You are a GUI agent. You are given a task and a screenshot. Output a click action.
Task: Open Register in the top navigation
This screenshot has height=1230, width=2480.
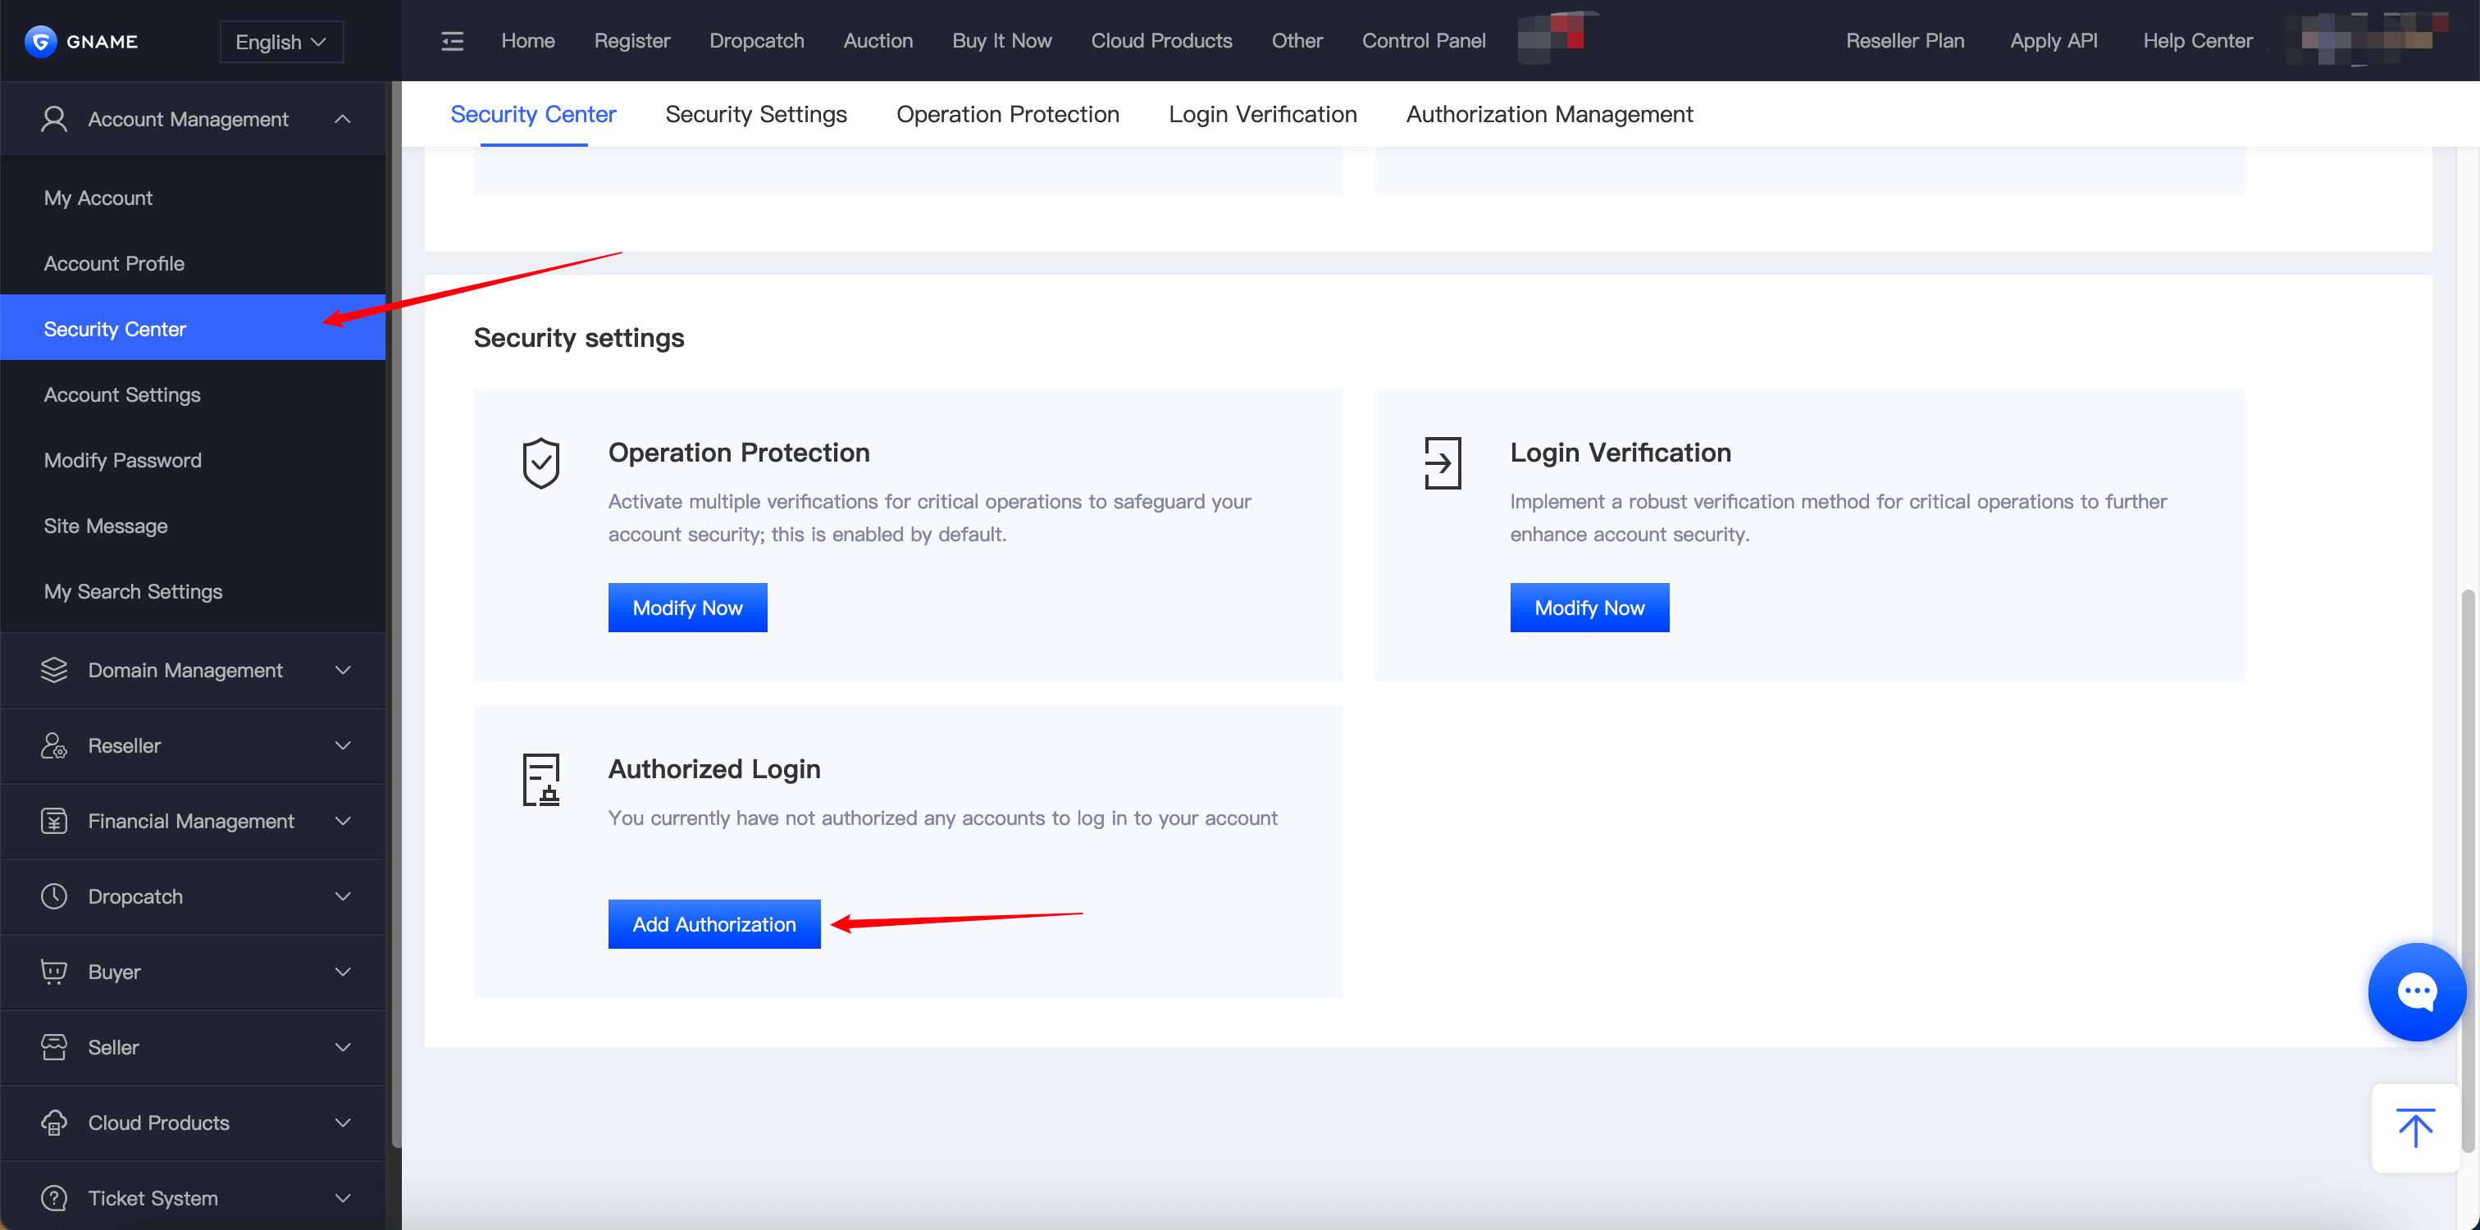point(631,41)
